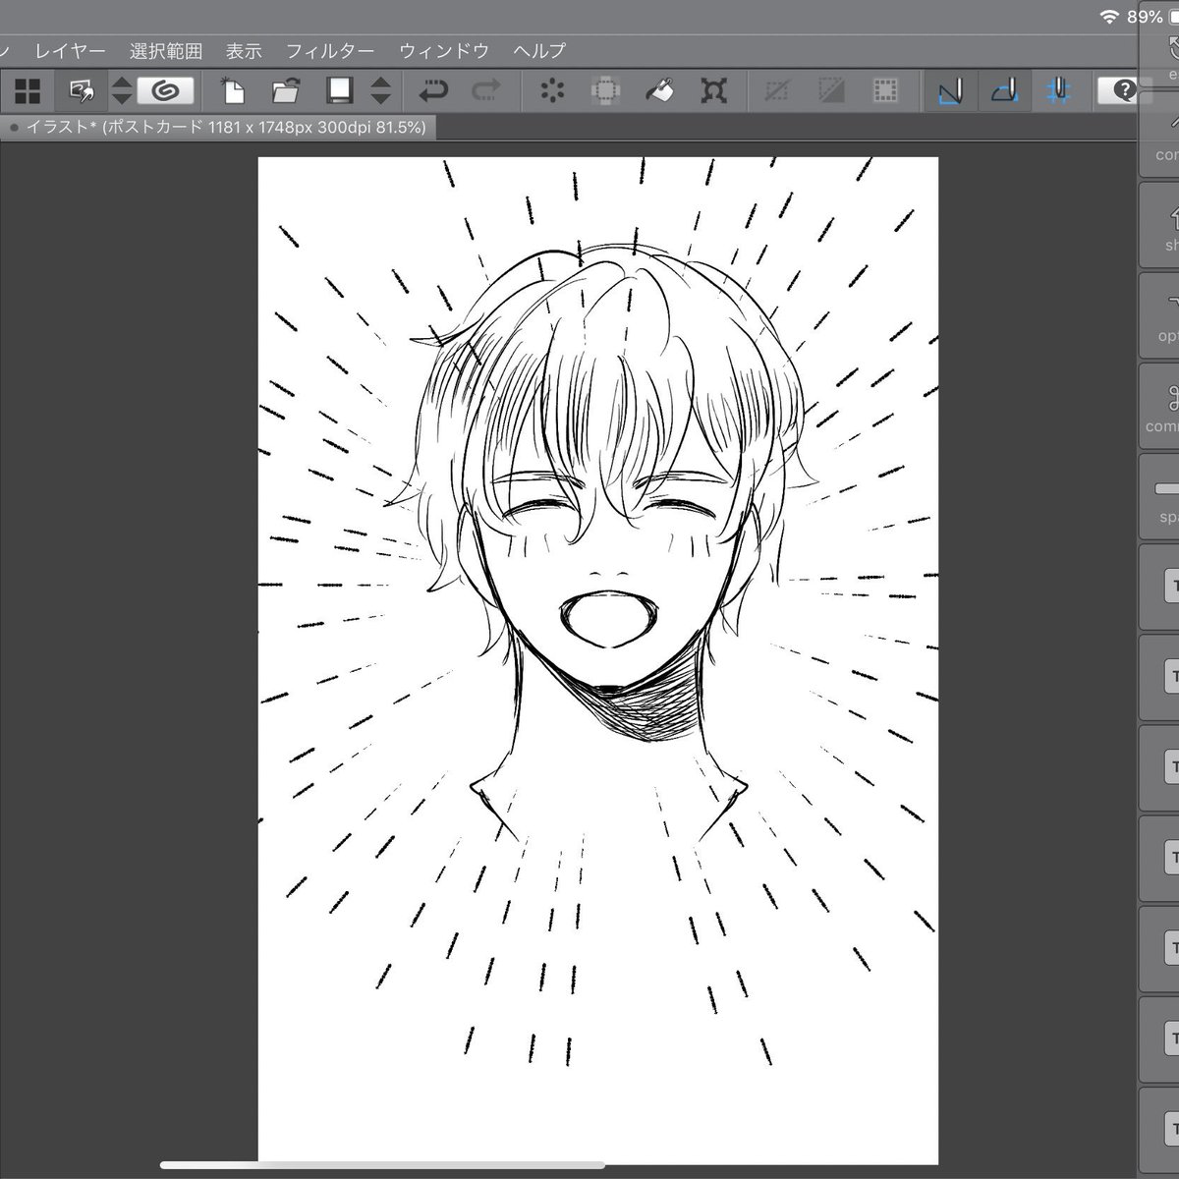Expand arrows next to Save icon
The width and height of the screenshot is (1179, 1179).
[x=381, y=91]
